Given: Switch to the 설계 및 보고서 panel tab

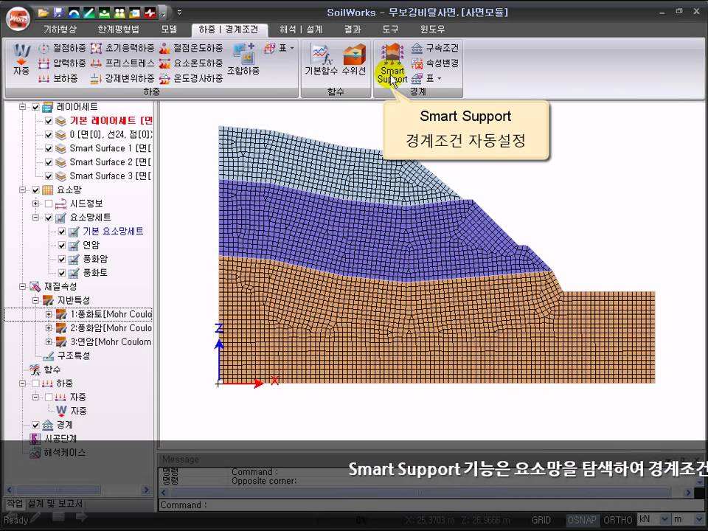Looking at the screenshot, I should coord(55,504).
